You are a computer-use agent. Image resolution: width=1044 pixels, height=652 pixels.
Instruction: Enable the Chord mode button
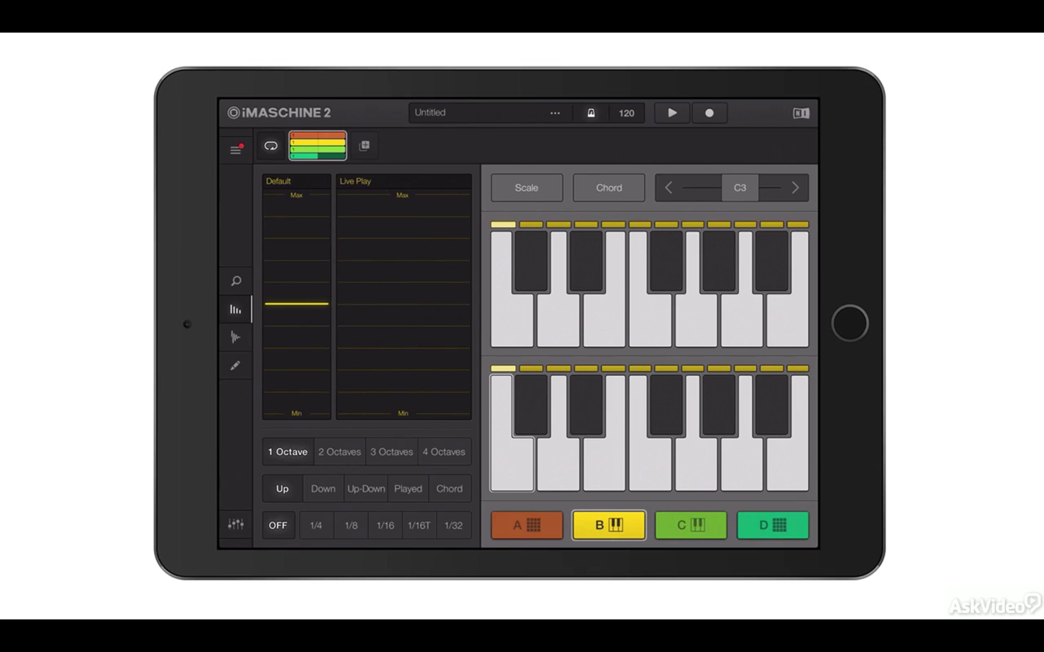click(x=608, y=187)
